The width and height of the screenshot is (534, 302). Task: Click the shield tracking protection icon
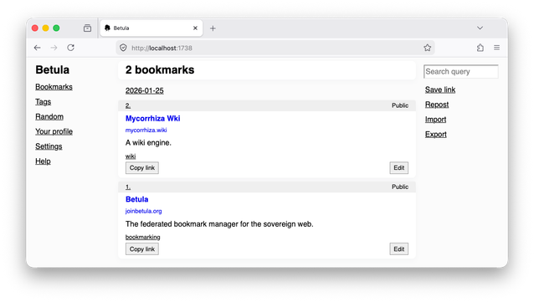[123, 48]
